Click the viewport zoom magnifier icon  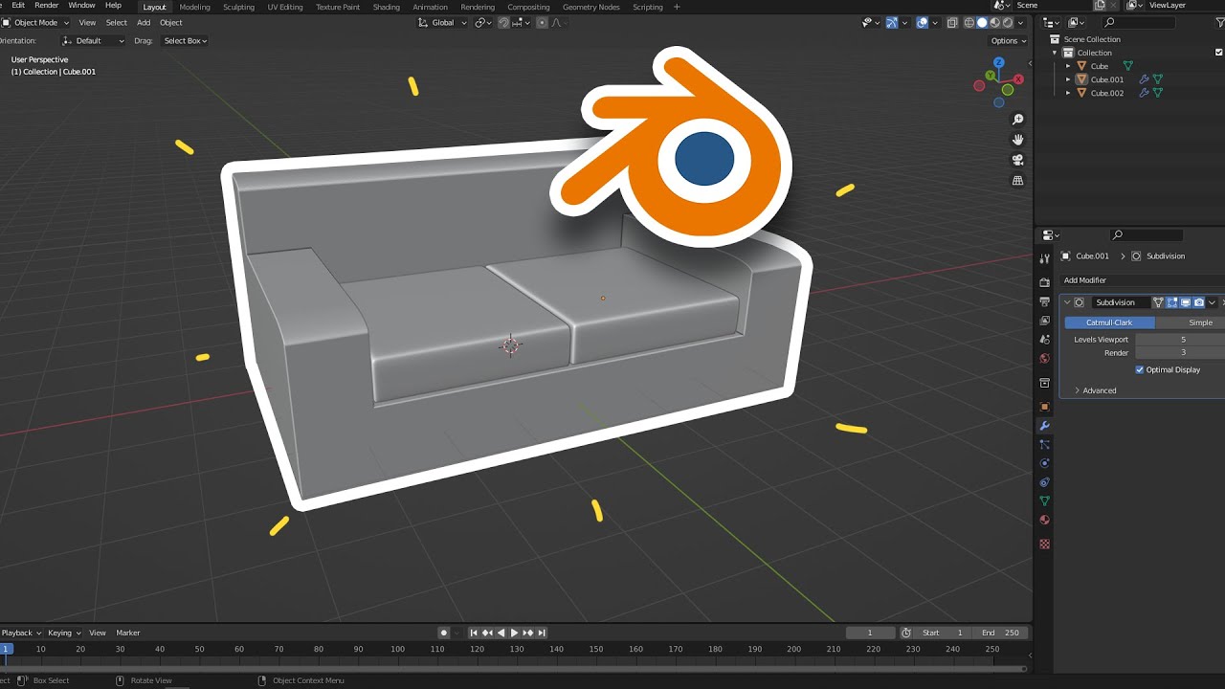coord(1018,119)
